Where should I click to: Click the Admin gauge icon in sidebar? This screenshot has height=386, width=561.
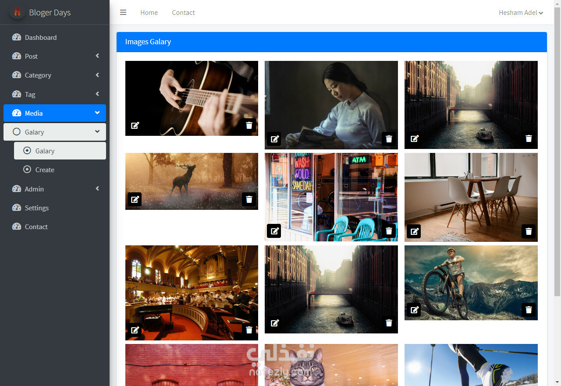(x=17, y=189)
